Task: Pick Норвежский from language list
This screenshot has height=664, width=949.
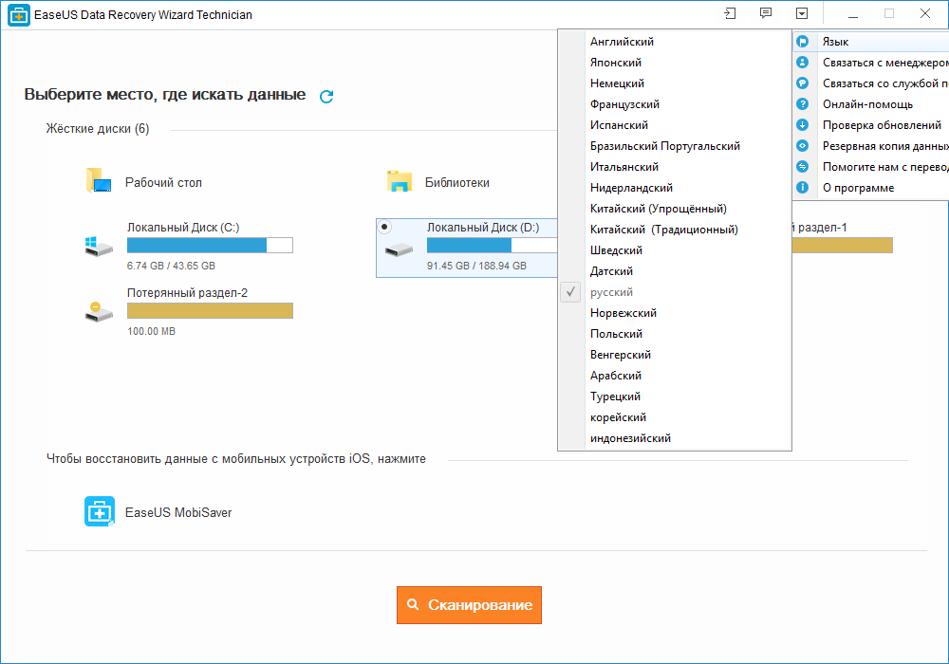Action: coord(674,313)
